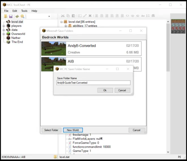Click the magnifier search toolbar icon
Screen dimensions: 187x161
click(x=22, y=16)
